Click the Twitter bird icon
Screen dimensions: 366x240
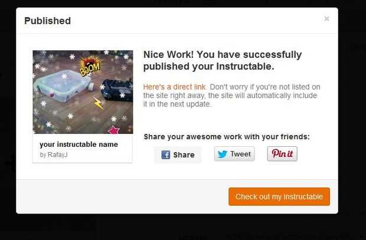pyautogui.click(x=223, y=154)
